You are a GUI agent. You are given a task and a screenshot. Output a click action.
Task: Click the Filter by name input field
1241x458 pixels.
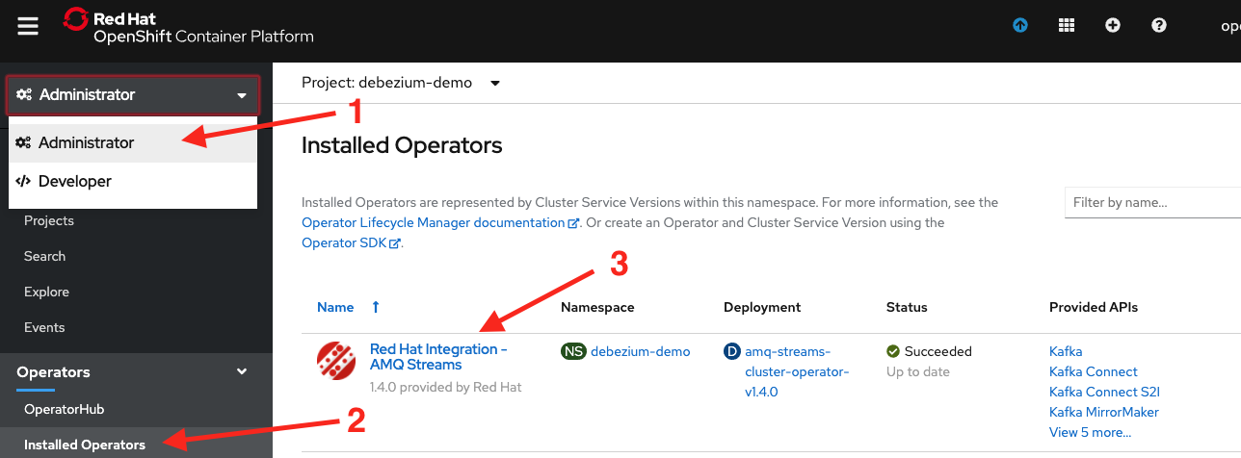(x=1152, y=203)
